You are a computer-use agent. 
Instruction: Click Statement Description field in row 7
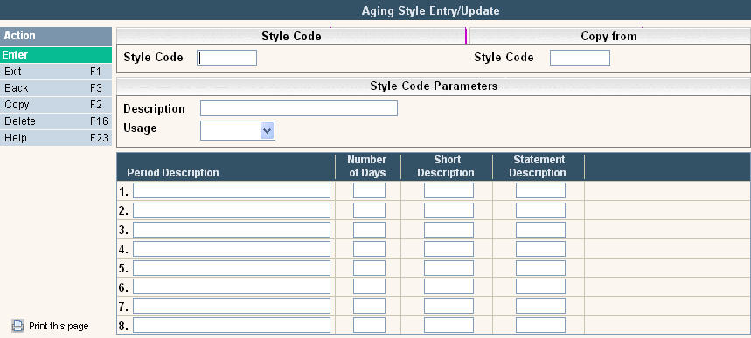(541, 306)
